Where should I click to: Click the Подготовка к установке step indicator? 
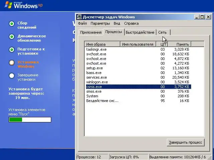pos(12,50)
